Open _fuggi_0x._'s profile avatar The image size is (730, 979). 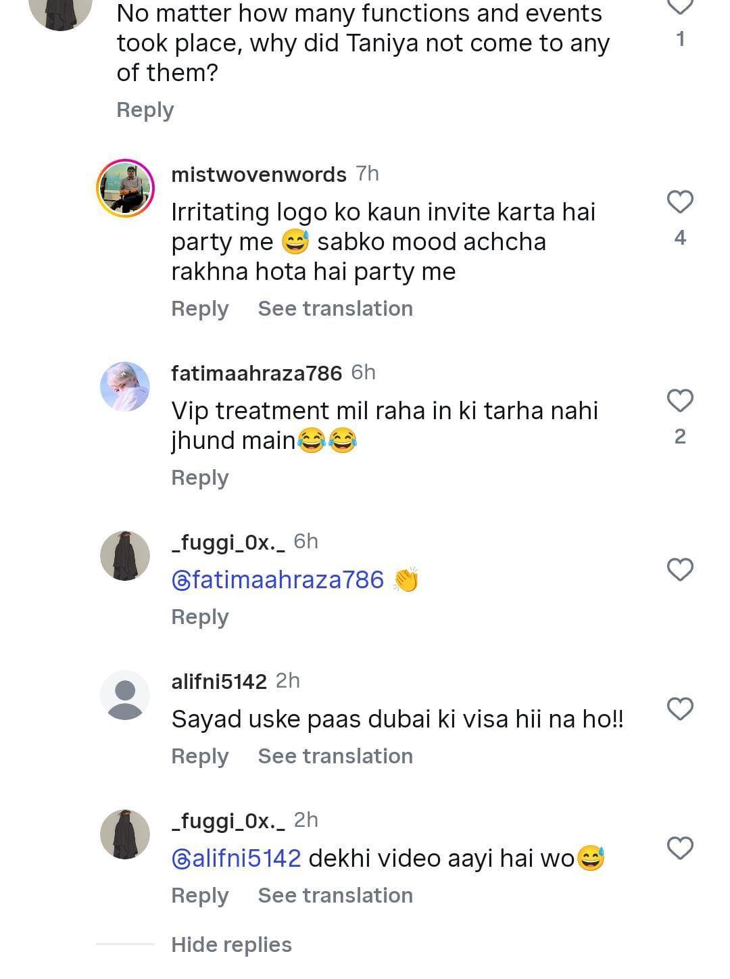125,554
